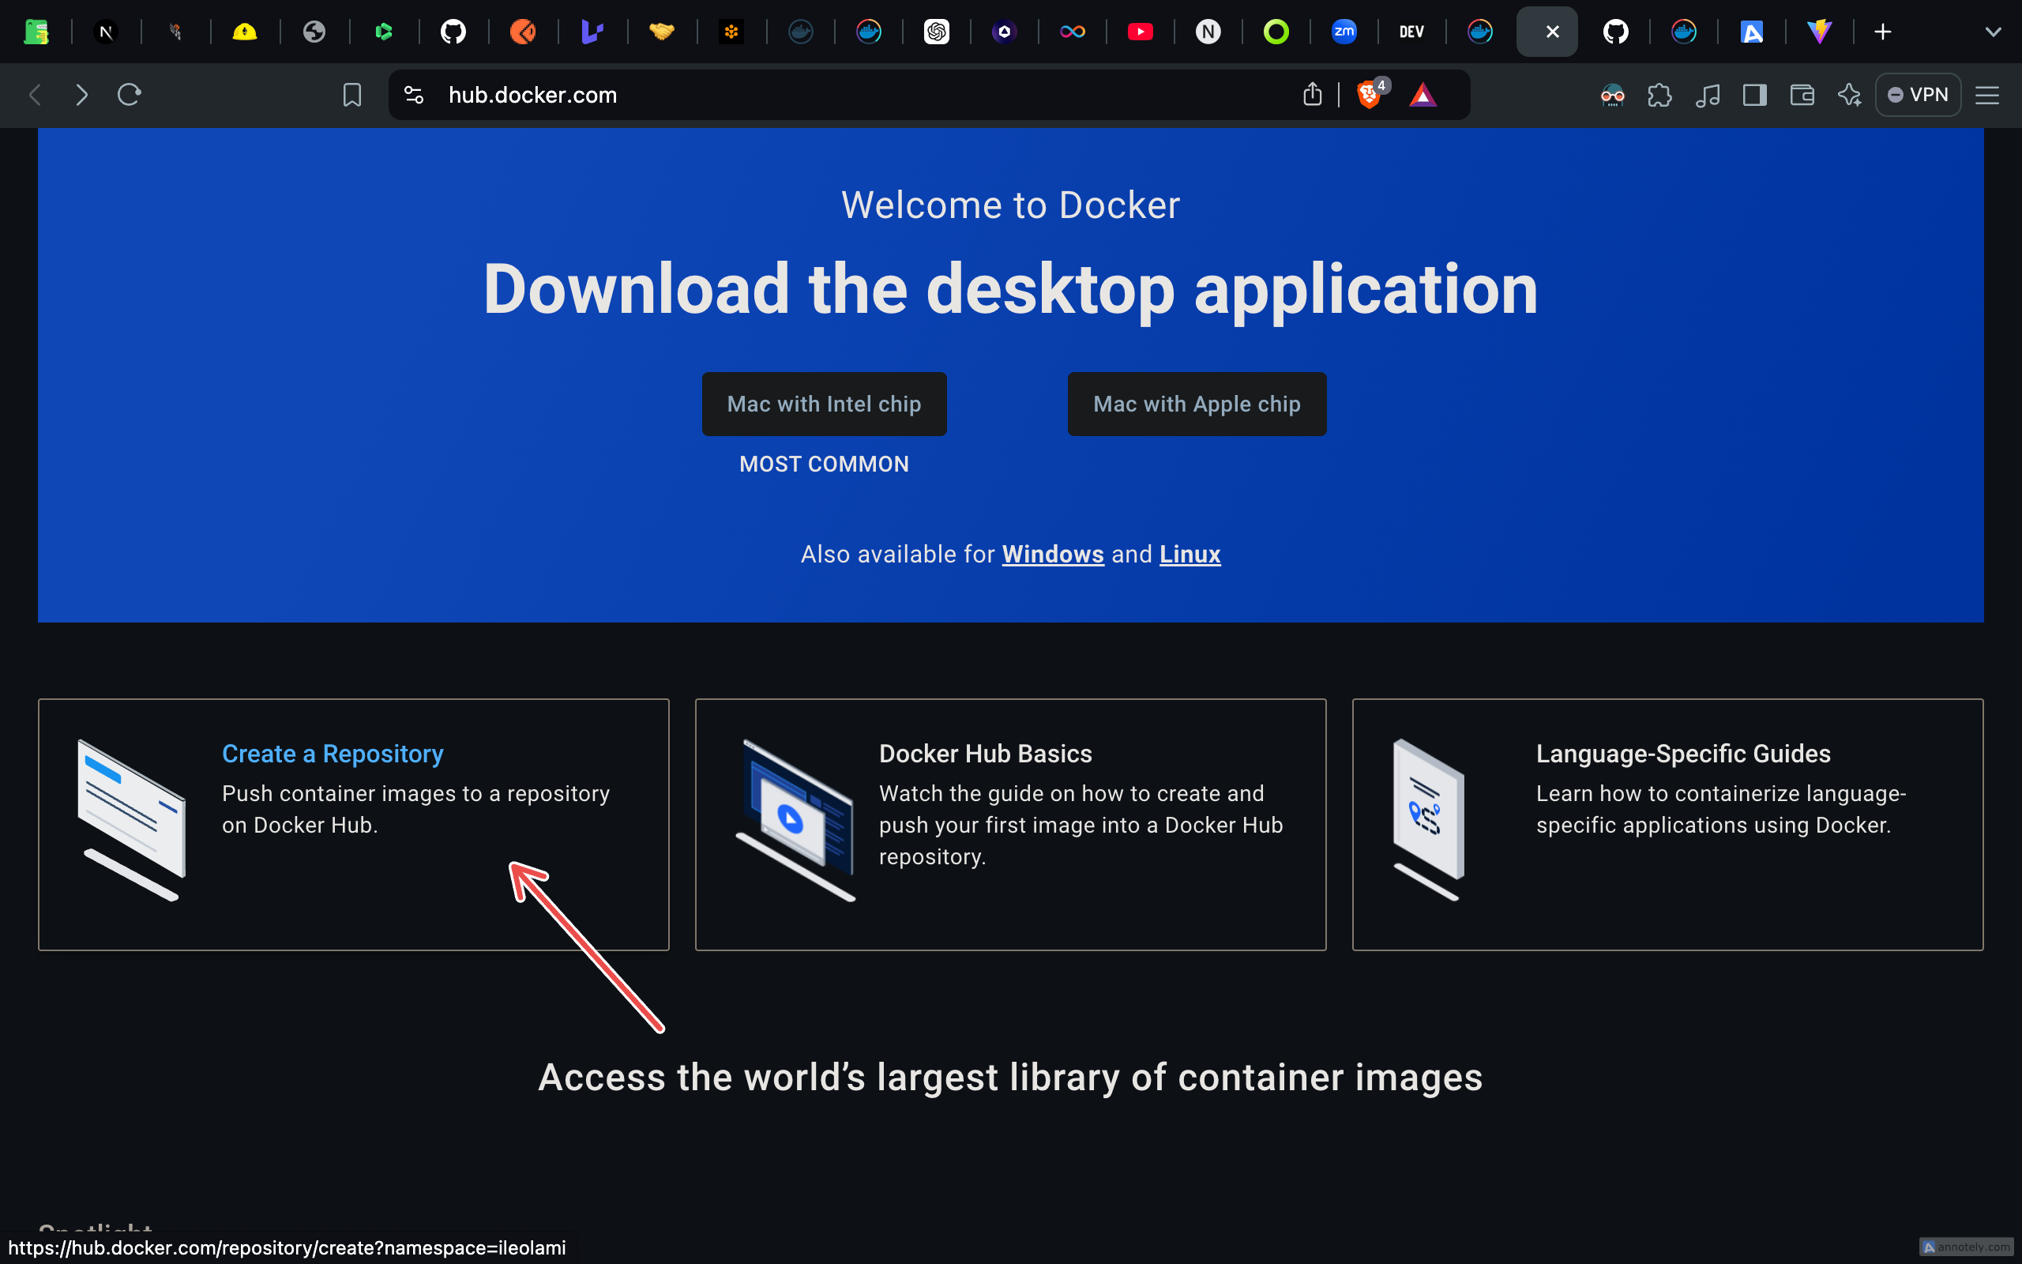Add a new tab with plus
This screenshot has height=1264, width=2022.
click(x=1882, y=32)
